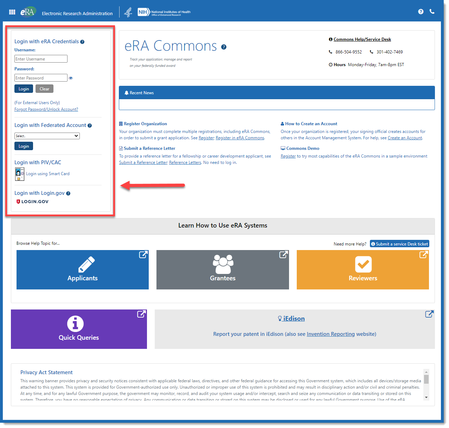This screenshot has height=428, width=449.
Task: Click the eRA logo in header
Action: 28,12
